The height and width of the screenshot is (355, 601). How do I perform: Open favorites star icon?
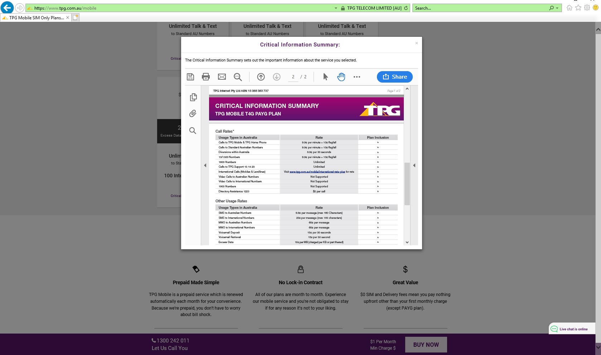point(578,8)
